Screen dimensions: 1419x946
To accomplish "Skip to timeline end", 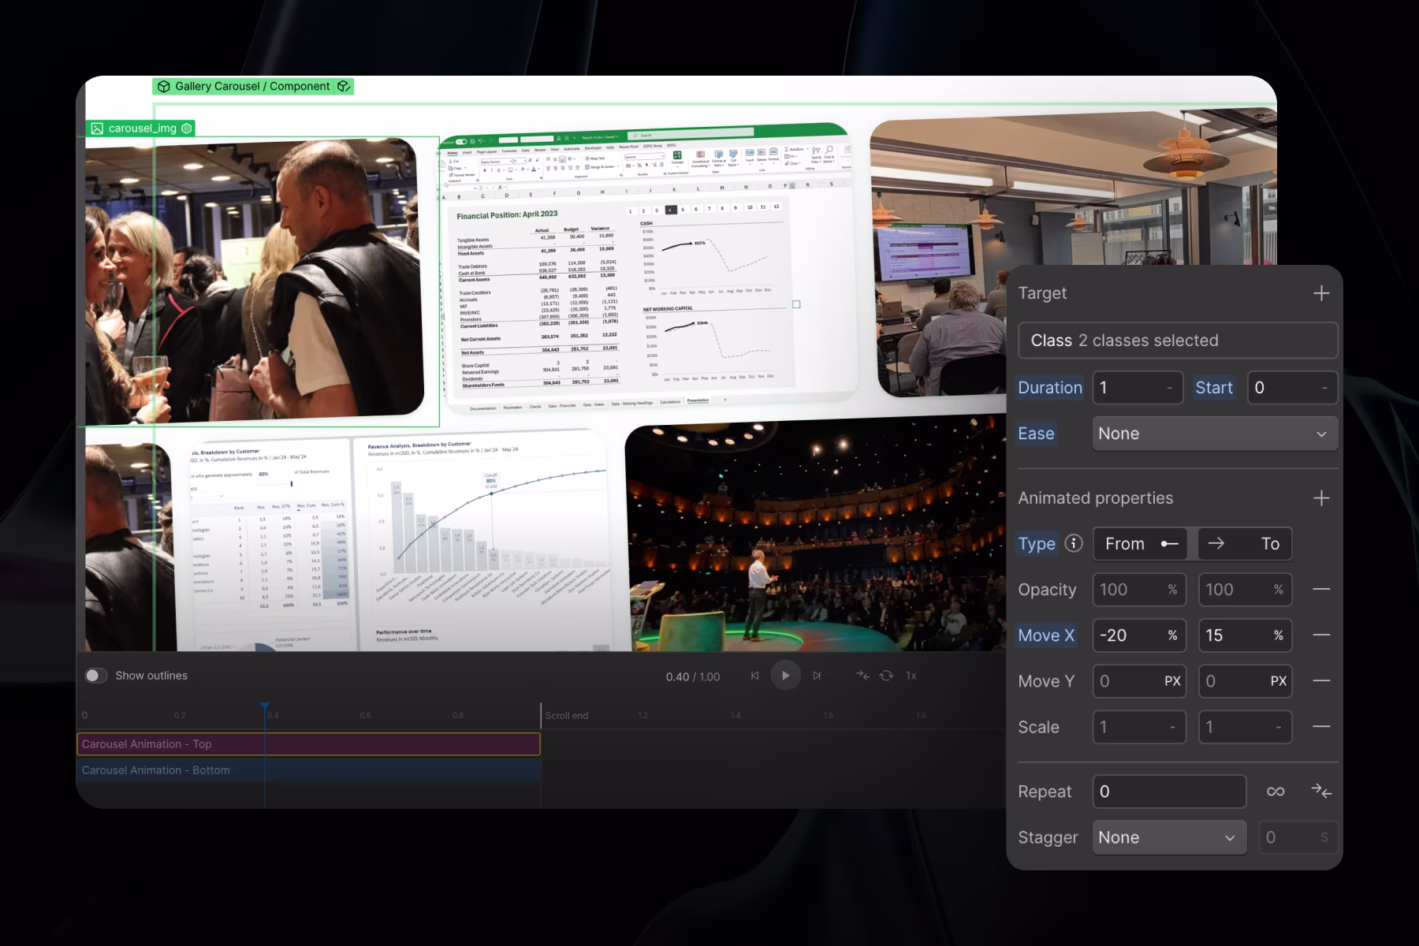I will coord(817,676).
